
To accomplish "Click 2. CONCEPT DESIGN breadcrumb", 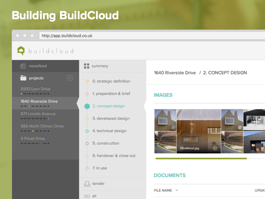I will 225,73.
